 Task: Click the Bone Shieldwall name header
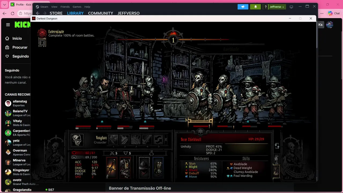191,139
